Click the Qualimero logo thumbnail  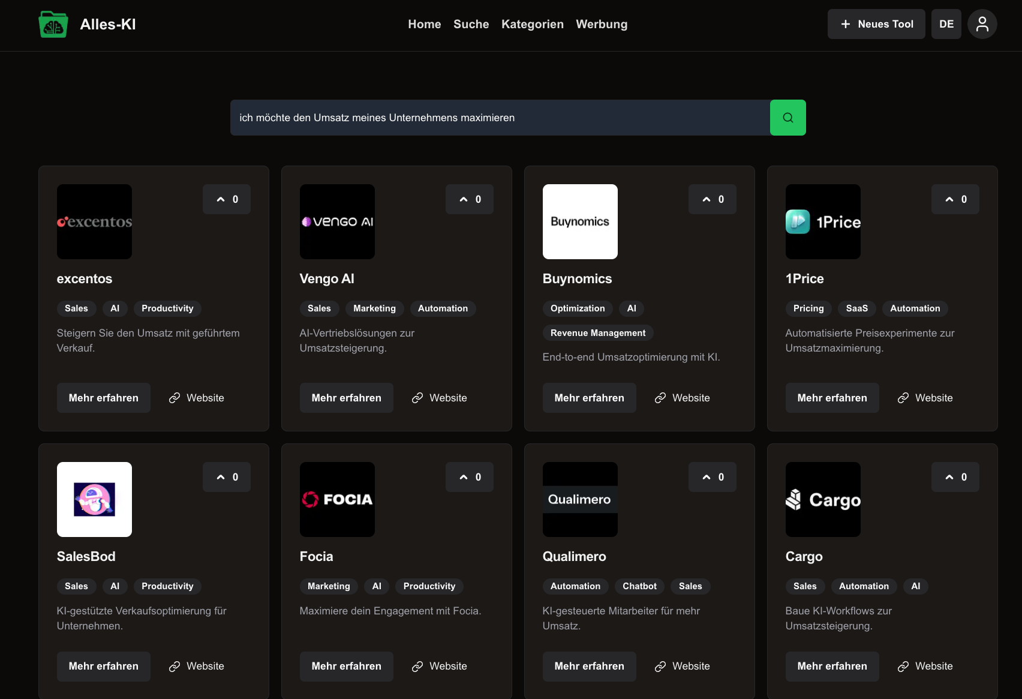tap(580, 499)
